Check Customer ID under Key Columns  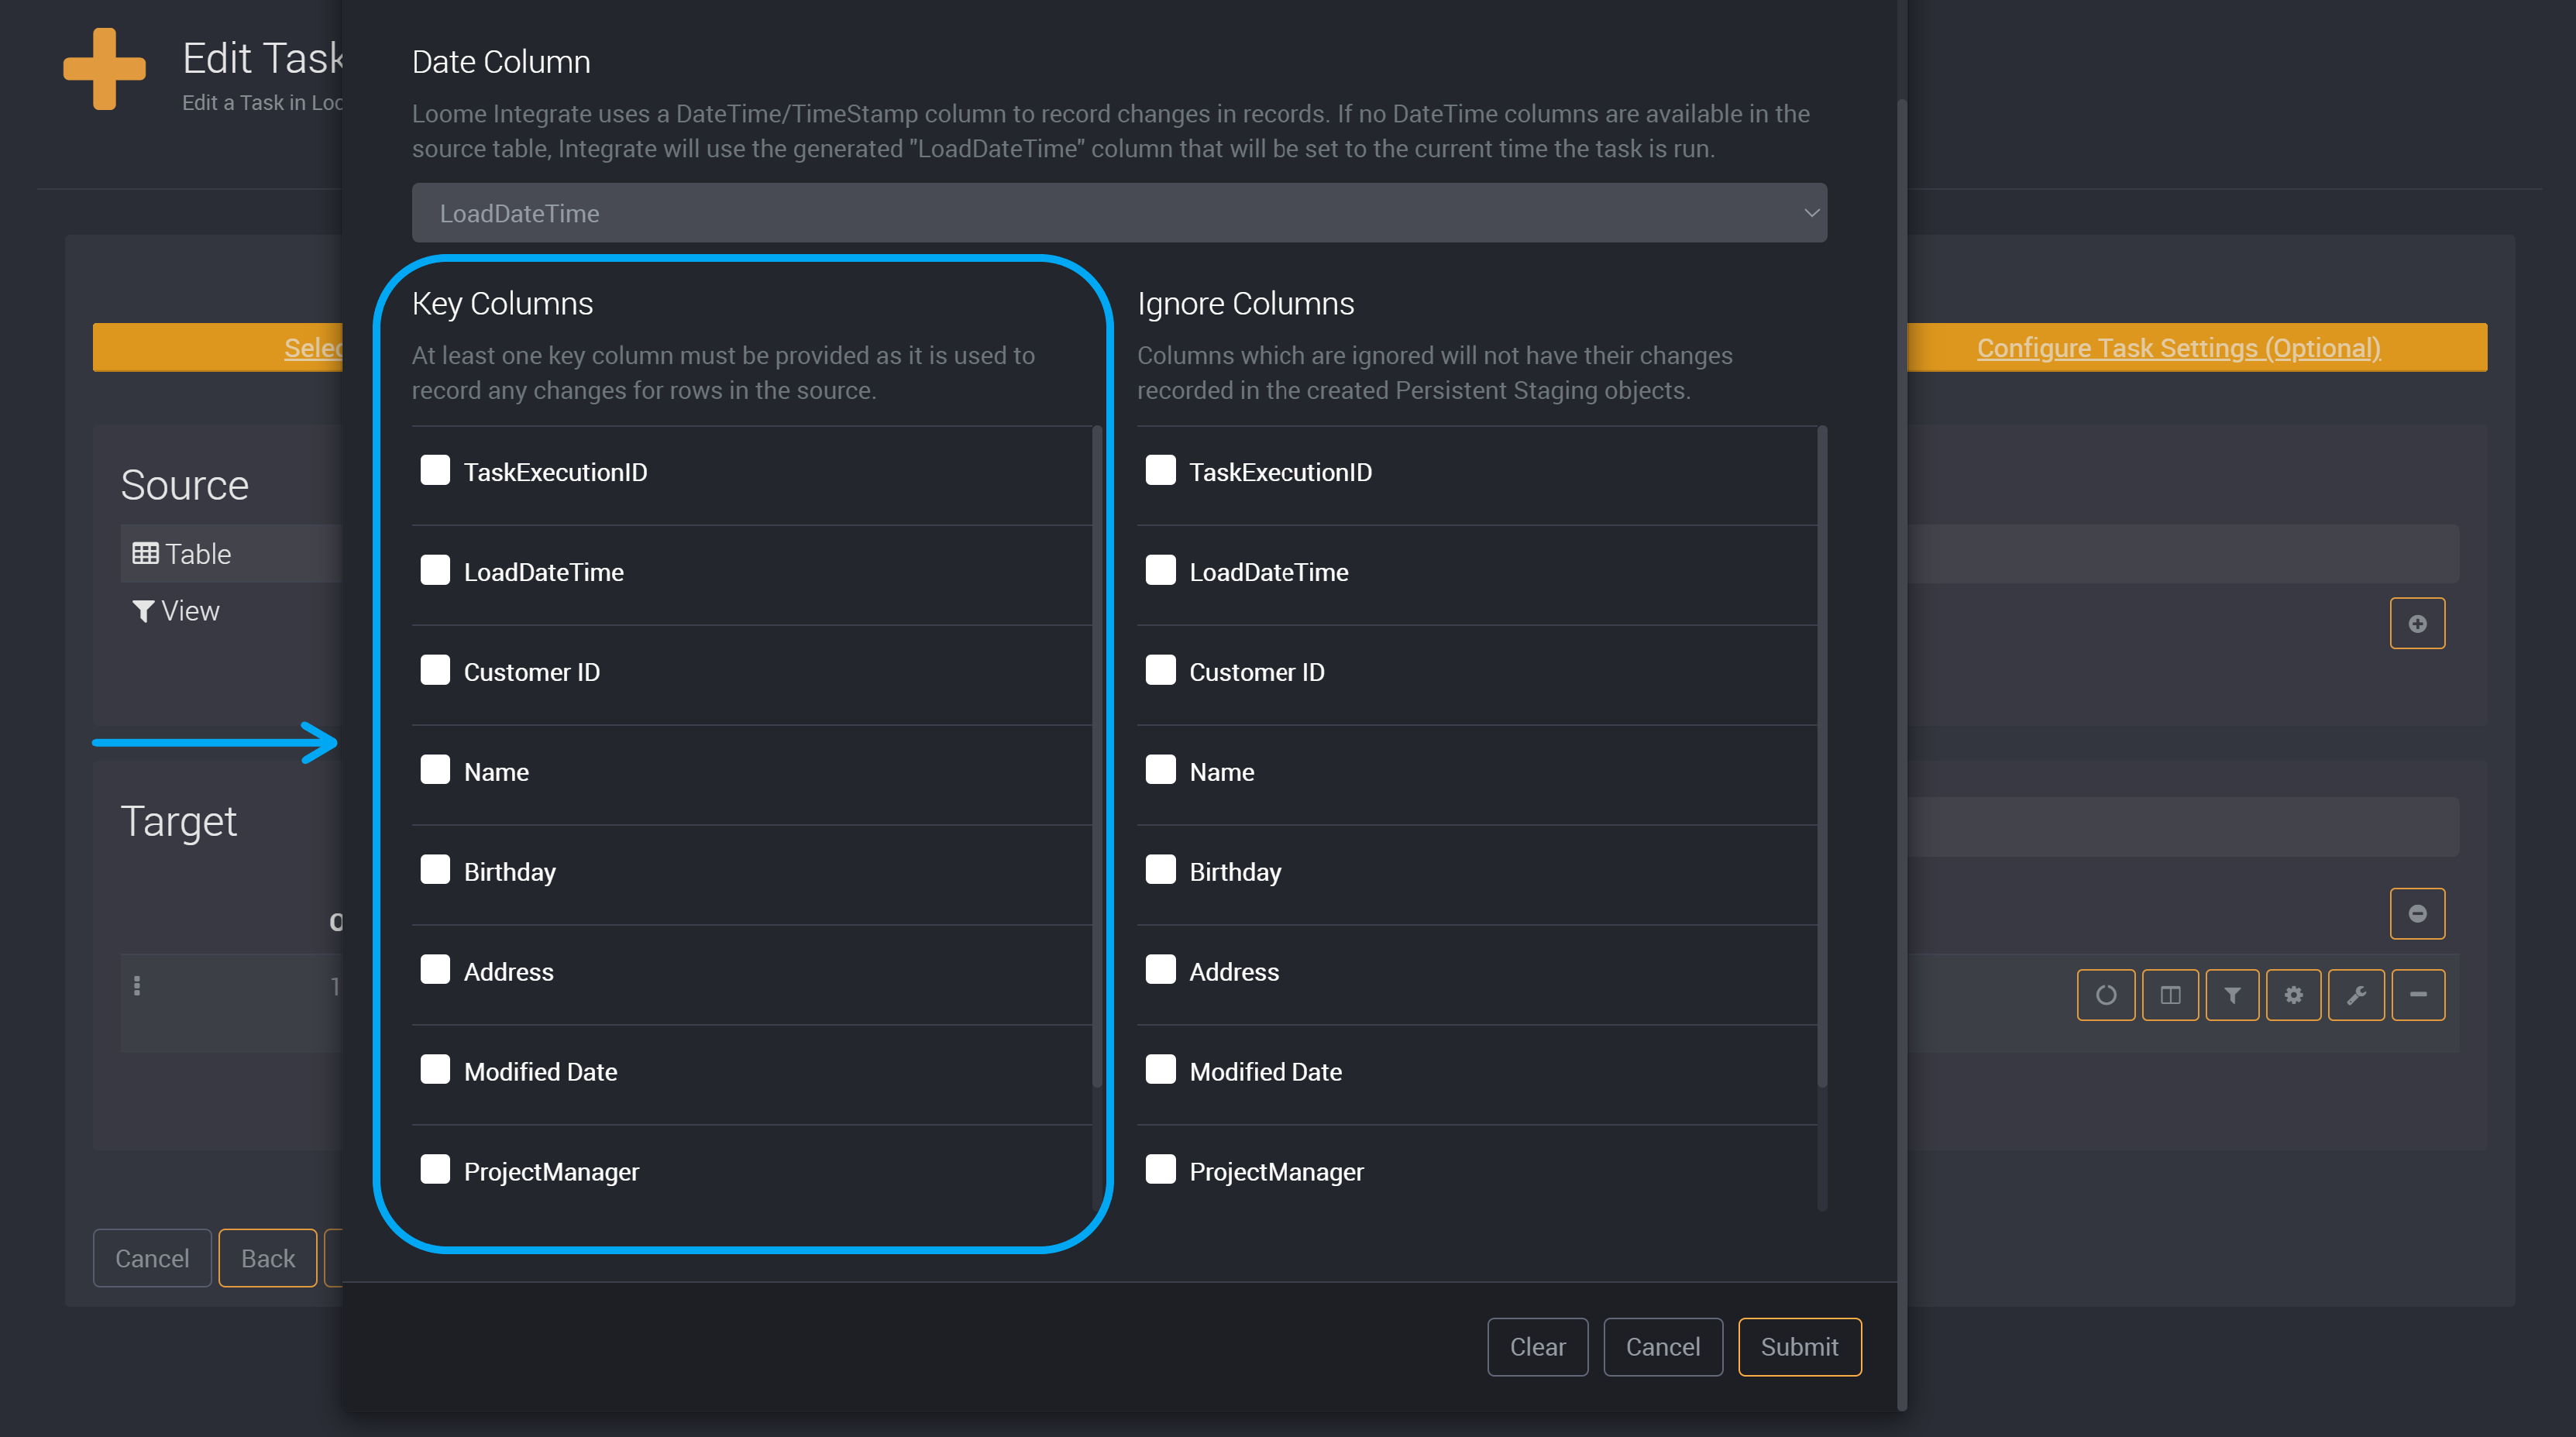435,670
